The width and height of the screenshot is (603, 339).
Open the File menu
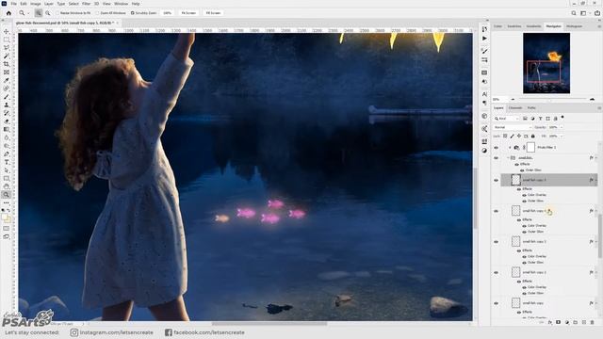13,4
